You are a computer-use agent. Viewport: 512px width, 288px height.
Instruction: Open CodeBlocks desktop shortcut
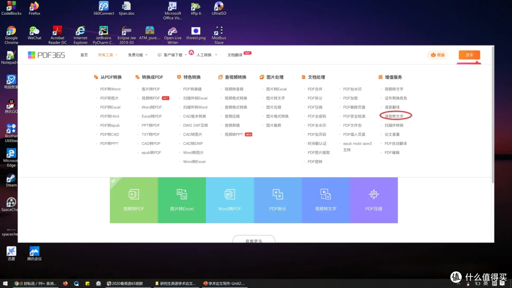click(x=11, y=8)
